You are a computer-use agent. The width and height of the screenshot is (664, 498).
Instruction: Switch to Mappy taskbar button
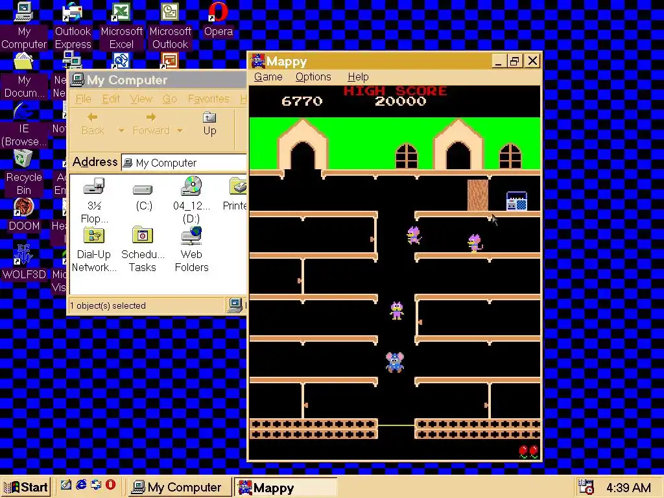pyautogui.click(x=285, y=488)
